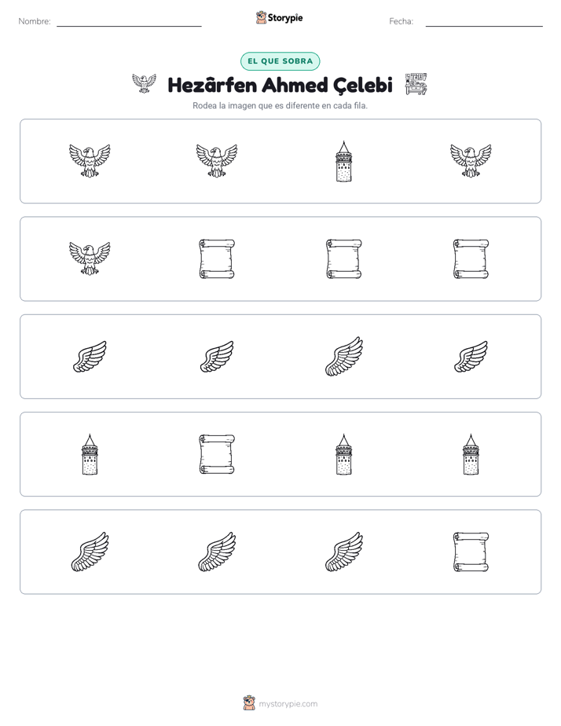This screenshot has width=561, height=726.
Task: Open the mystorypie.com link
Action: 288,704
